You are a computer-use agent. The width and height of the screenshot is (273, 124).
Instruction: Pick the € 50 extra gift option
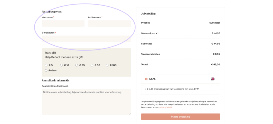92,65
